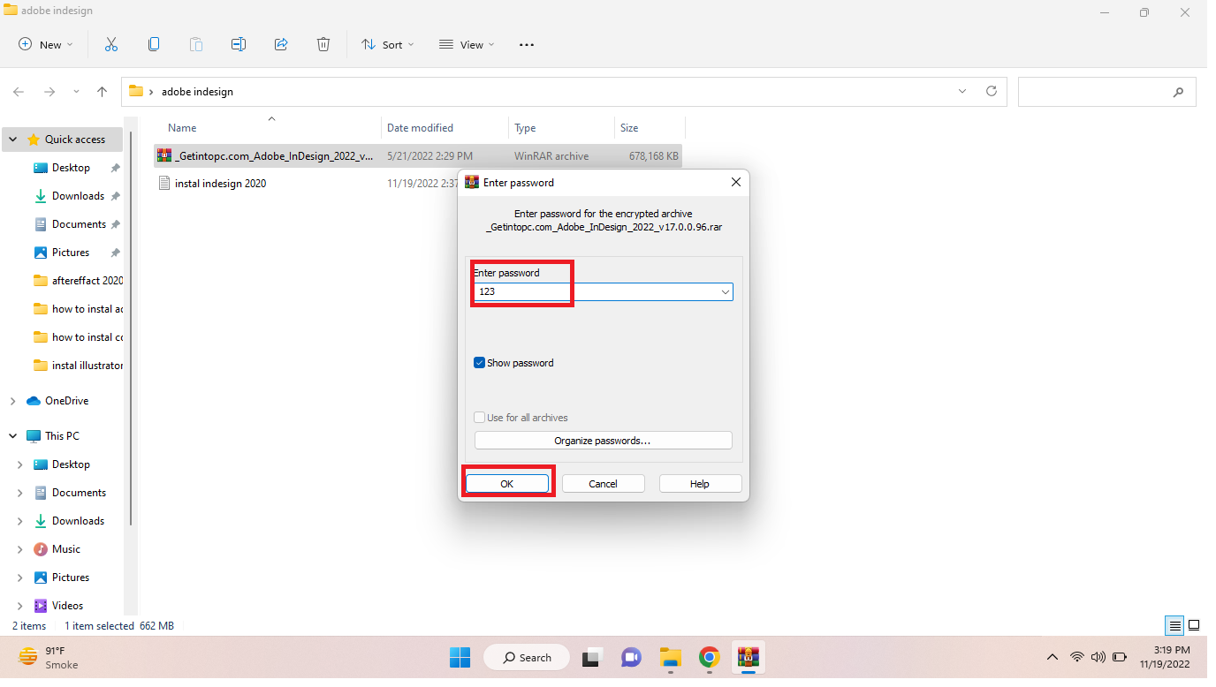
Task: Click the Rename icon in toolbar
Action: pos(239,44)
